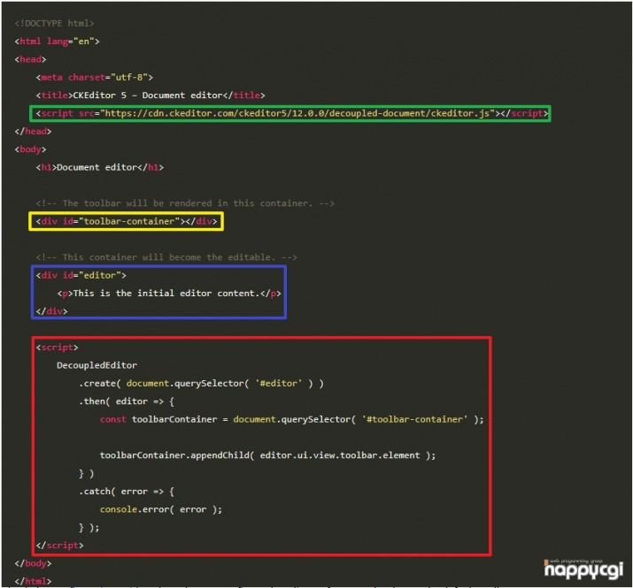This screenshot has height=588, width=633.
Task: Click the opening '<body>' tag line
Action: pos(30,149)
